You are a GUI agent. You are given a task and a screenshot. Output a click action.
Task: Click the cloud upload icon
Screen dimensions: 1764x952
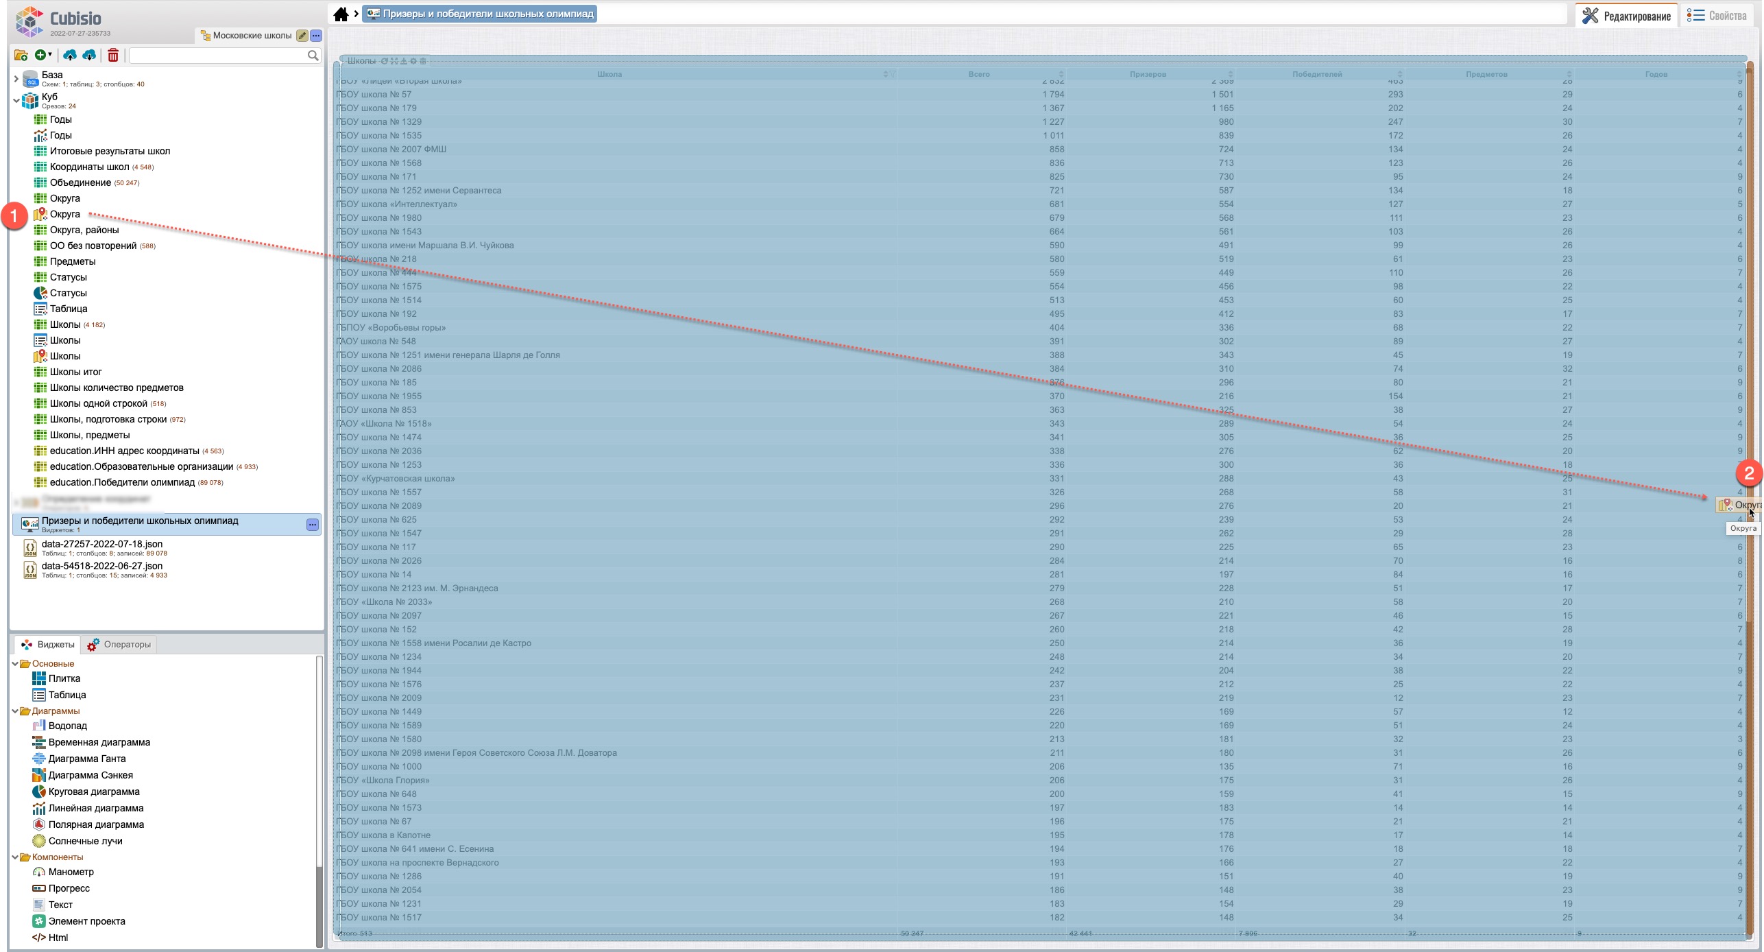point(70,56)
